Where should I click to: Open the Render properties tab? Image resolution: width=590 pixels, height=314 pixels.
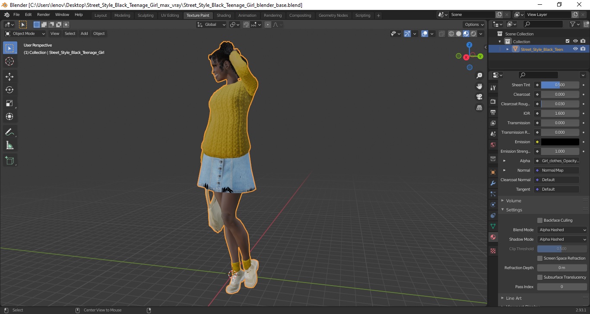(x=493, y=101)
